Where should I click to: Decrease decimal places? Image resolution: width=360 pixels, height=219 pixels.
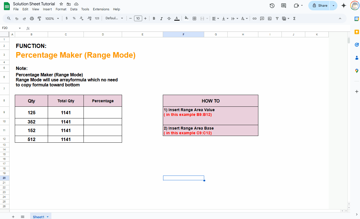(x=81, y=18)
